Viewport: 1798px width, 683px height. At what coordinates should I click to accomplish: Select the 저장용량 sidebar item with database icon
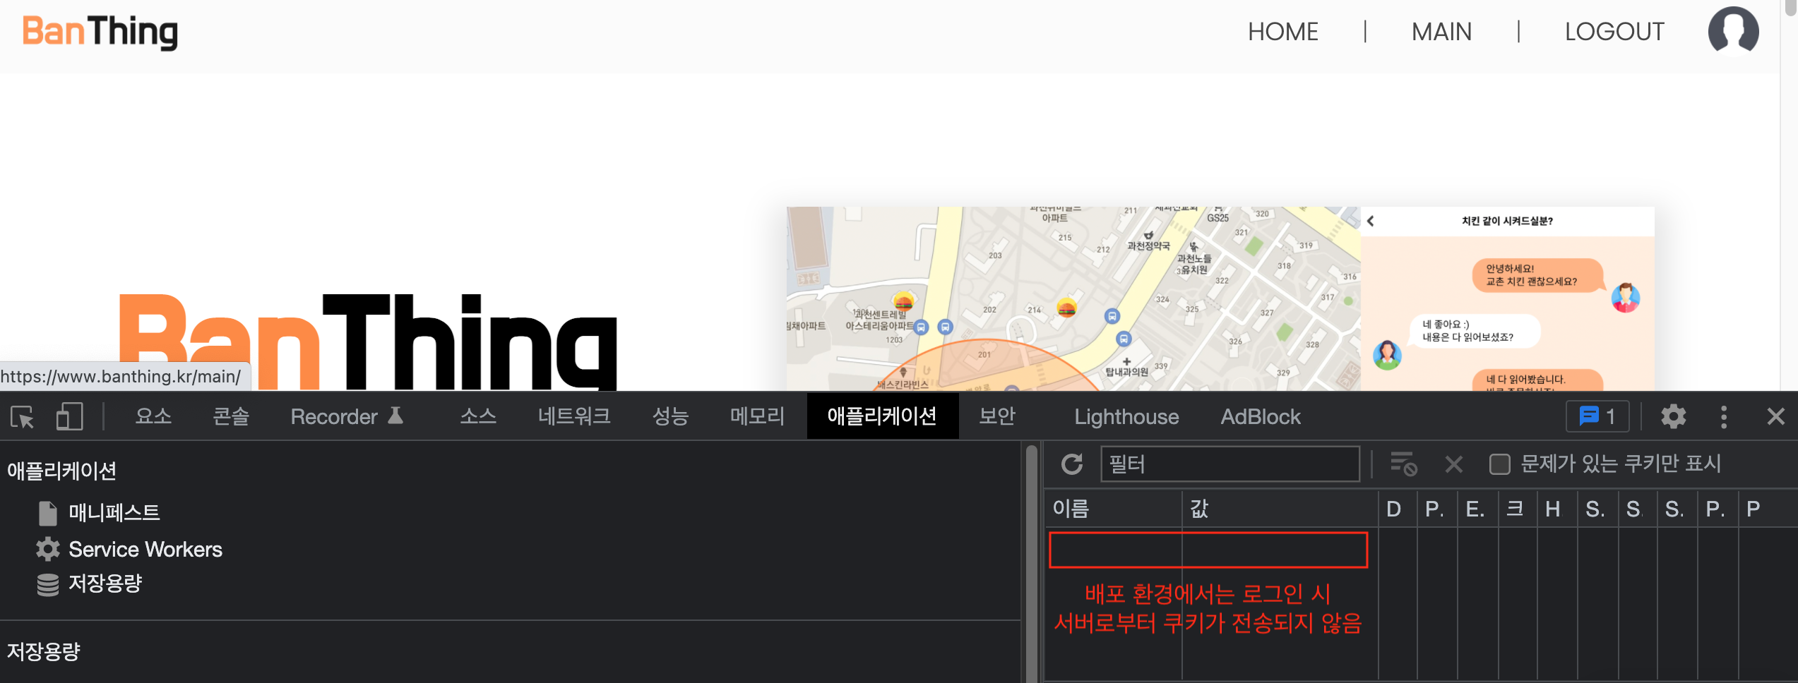pyautogui.click(x=90, y=584)
